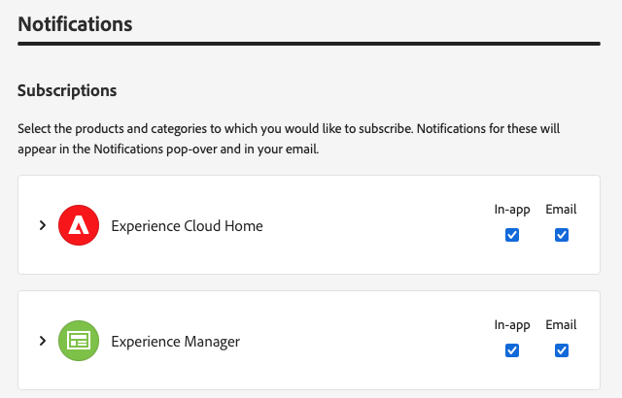
Task: Click the Email label in Experience Cloud Home row
Action: (x=561, y=210)
